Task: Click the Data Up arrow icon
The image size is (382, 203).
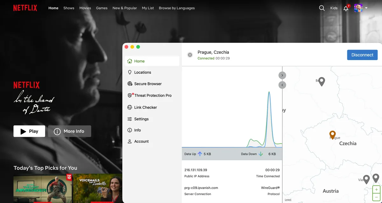Action: (x=200, y=154)
